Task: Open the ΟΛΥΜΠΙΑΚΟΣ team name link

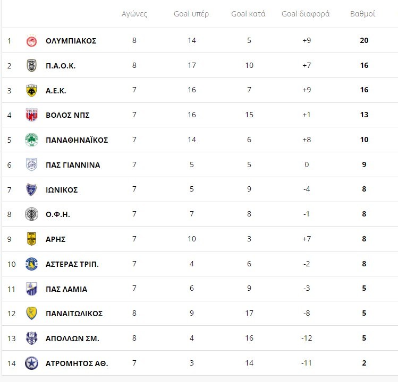Action: point(71,41)
